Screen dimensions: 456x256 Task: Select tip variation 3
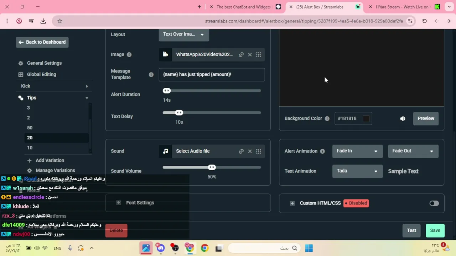(x=28, y=108)
